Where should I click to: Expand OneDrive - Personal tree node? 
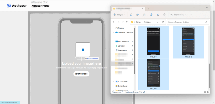[113, 33]
